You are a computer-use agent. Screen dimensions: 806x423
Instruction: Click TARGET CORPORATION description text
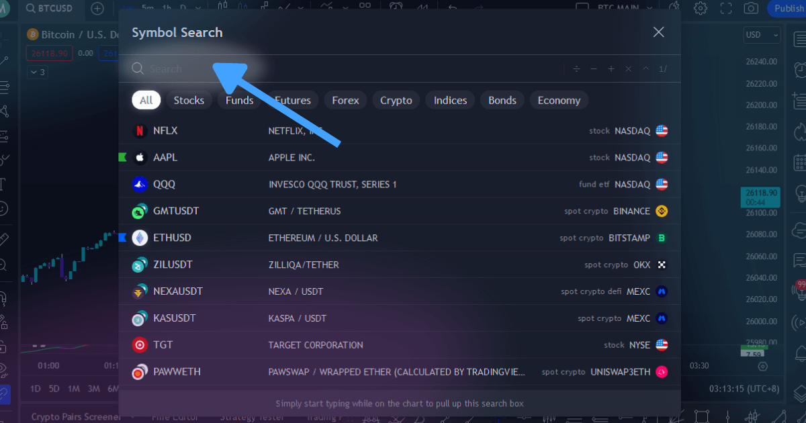(x=316, y=345)
